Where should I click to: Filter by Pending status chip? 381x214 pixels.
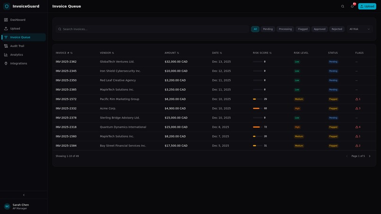(268, 29)
